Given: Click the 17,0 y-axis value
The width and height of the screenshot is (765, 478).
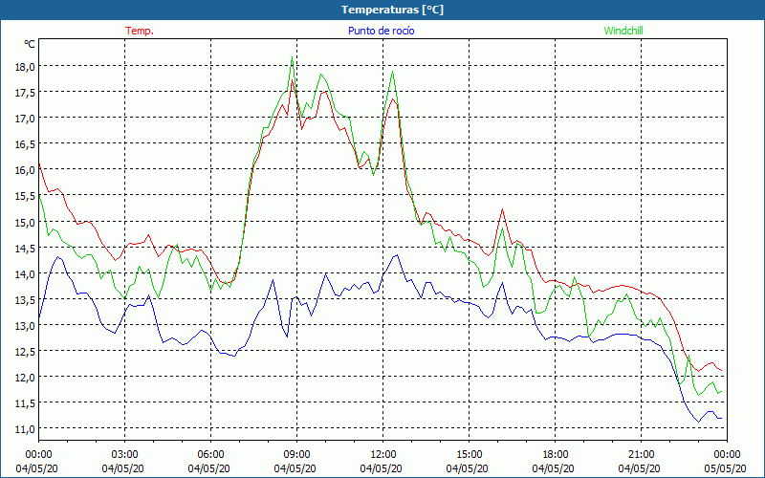Looking at the screenshot, I should click(25, 118).
